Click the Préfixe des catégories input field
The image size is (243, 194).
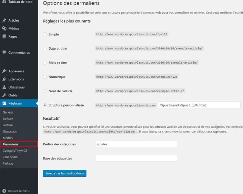tap(136, 144)
